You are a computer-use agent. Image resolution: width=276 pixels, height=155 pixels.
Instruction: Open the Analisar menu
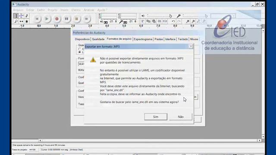(x=89, y=10)
